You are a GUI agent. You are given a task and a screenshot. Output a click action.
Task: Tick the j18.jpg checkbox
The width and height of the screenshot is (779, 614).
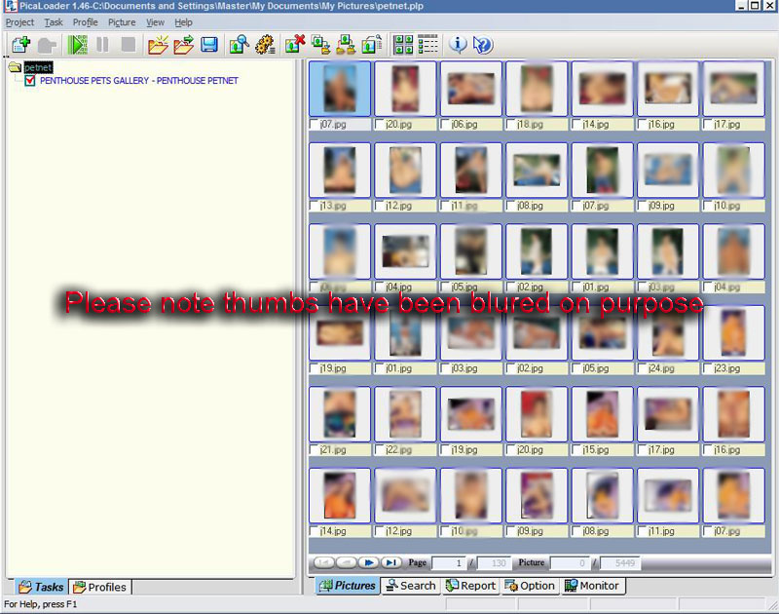pos(511,125)
